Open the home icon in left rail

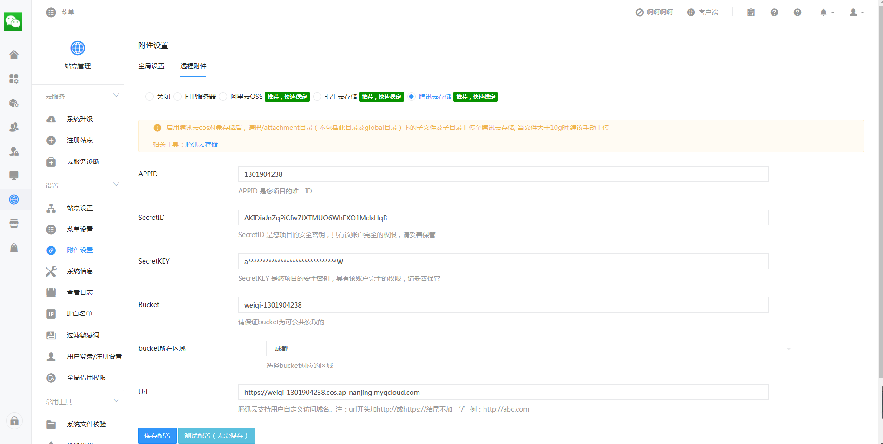point(14,55)
